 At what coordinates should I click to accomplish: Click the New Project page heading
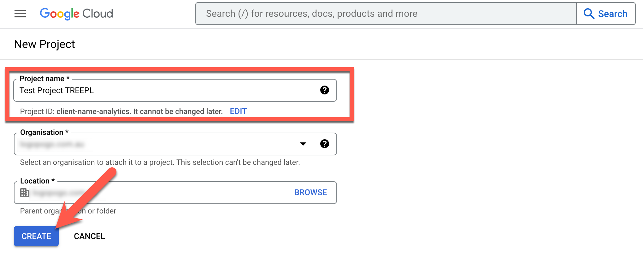(x=44, y=44)
